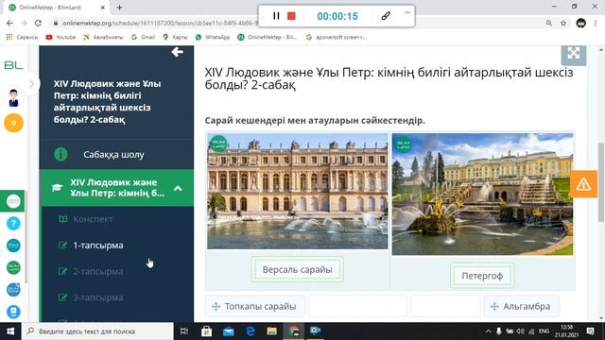The width and height of the screenshot is (605, 340).
Task: Click the BL logo
Action: pos(13,65)
